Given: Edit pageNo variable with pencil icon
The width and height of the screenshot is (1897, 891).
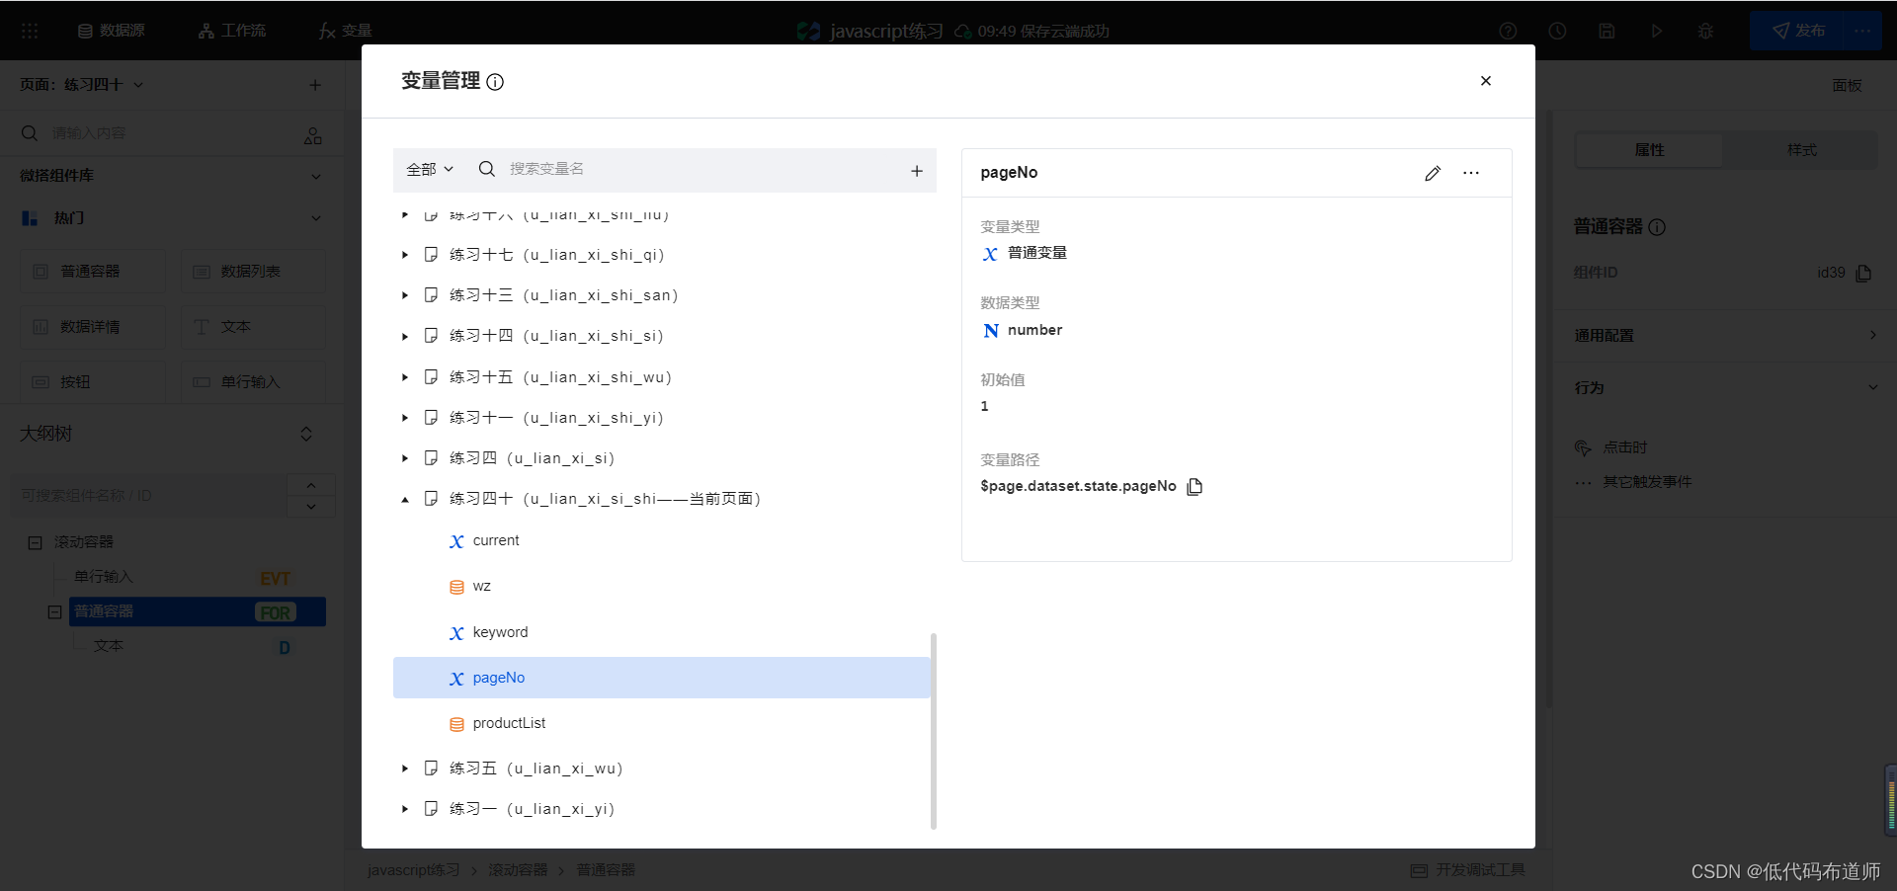Looking at the screenshot, I should tap(1433, 173).
